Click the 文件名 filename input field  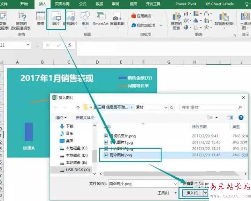point(141,184)
